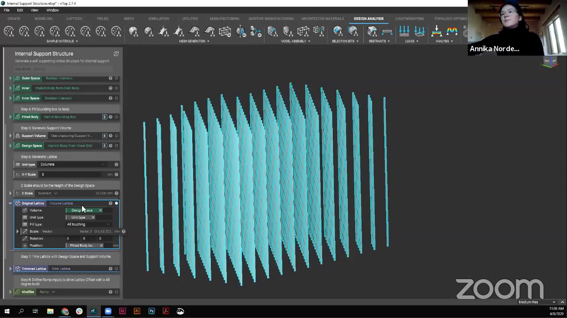The height and width of the screenshot is (318, 567).
Task: Click the branching merge icon in Mesh Generation
Action: tap(256, 31)
